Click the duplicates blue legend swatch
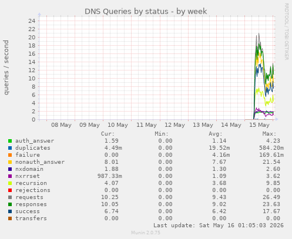 coord(10,148)
